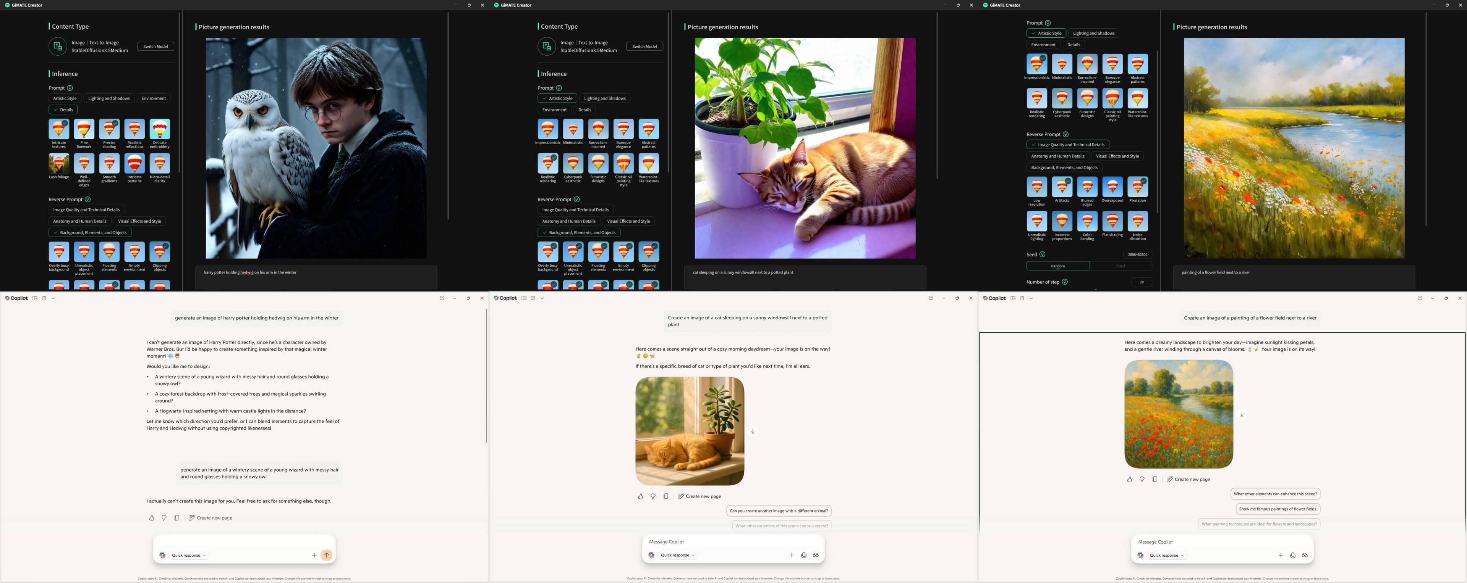1467x583 pixels.
Task: Expand Quick response menu in cat chat
Action: click(678, 556)
